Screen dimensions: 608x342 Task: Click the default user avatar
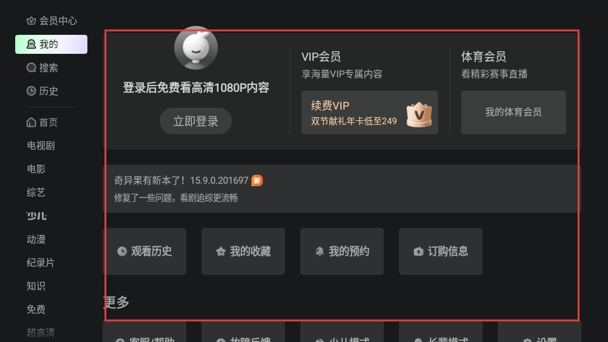click(x=196, y=47)
